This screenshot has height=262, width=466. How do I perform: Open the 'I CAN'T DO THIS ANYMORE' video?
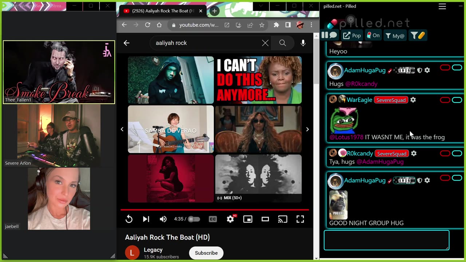tap(258, 80)
